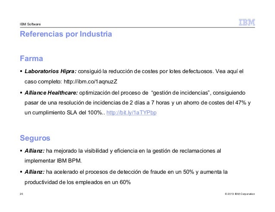Select the Alliance Healthcare bold label
Viewport: 275px width, 212px height.
[51, 93]
